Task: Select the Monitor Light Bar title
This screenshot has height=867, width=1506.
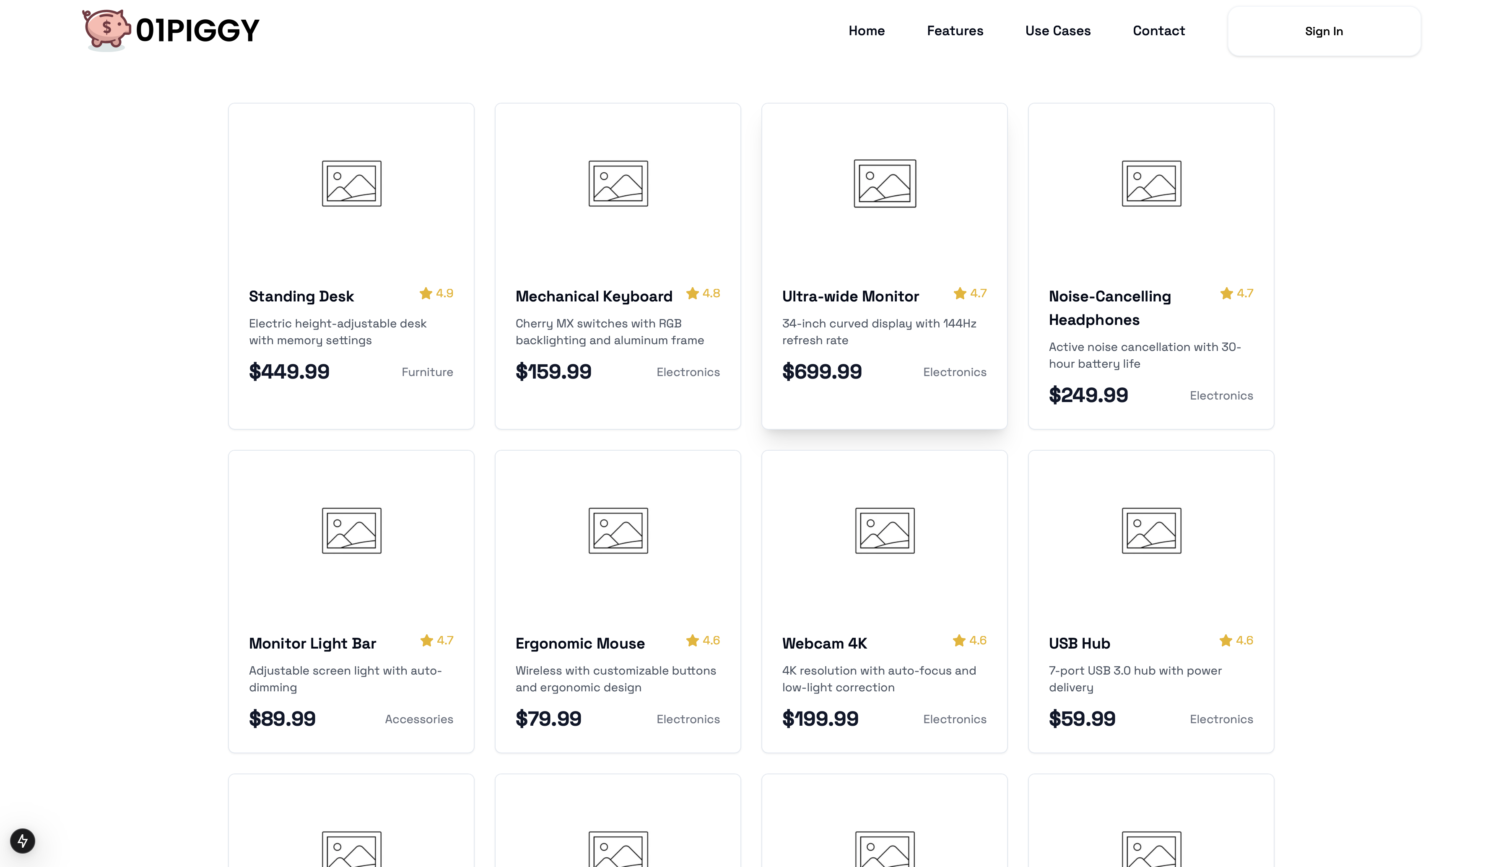Action: point(312,644)
